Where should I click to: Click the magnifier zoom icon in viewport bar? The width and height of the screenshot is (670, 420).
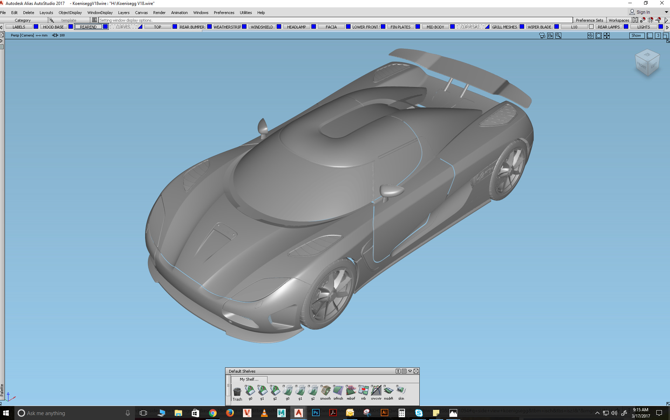[x=558, y=35]
